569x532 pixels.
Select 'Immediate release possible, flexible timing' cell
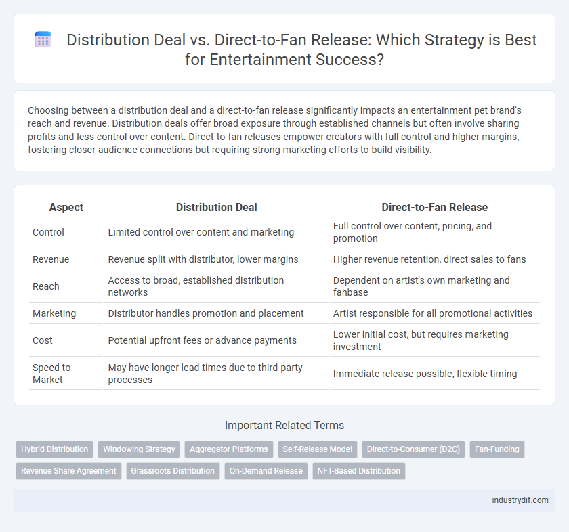[x=435, y=374]
